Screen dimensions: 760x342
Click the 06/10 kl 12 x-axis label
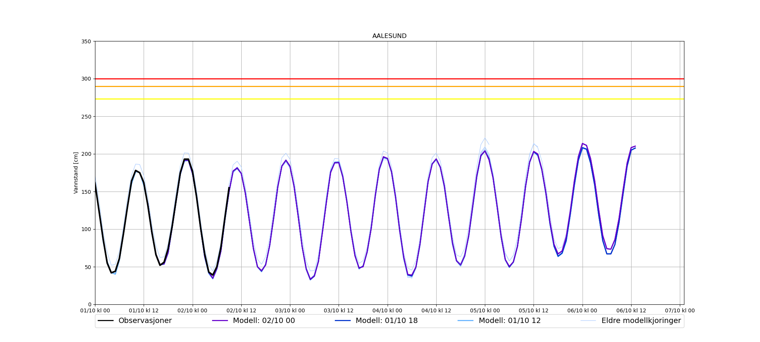pyautogui.click(x=631, y=311)
